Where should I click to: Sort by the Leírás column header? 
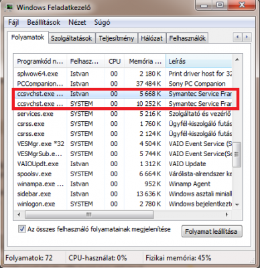click(199, 61)
